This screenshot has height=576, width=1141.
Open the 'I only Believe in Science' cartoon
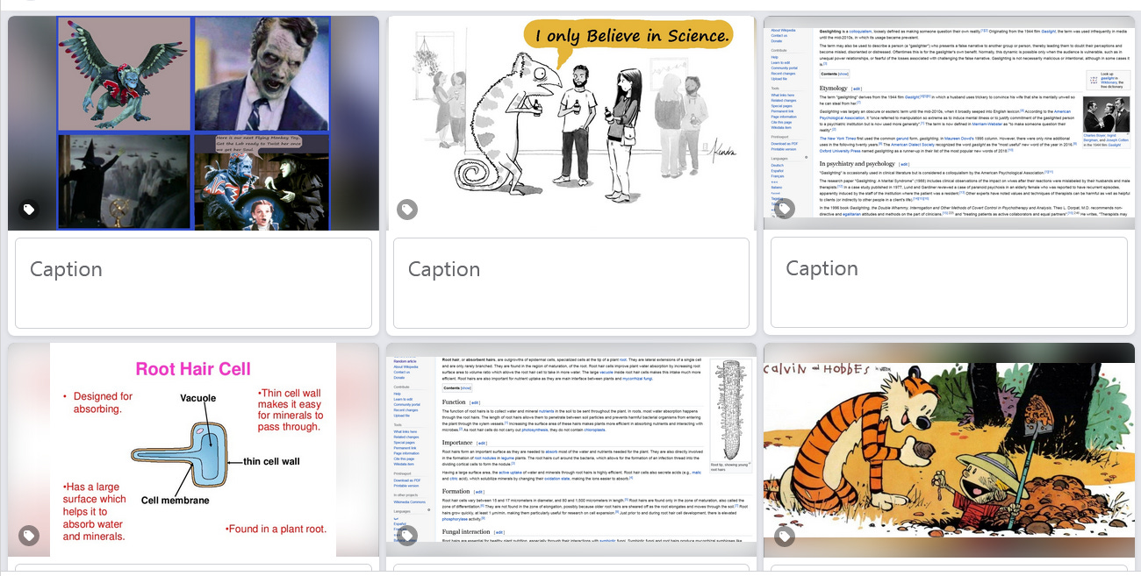click(571, 123)
